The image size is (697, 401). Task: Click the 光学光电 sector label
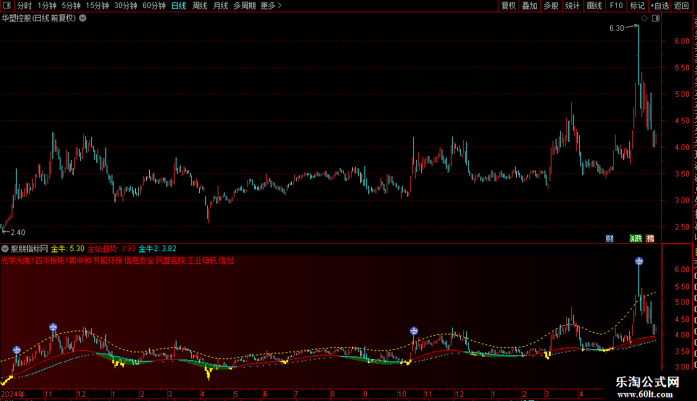click(15, 260)
